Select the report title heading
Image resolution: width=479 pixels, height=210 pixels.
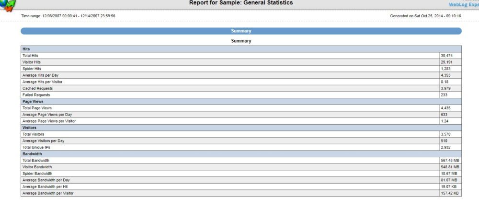click(241, 3)
